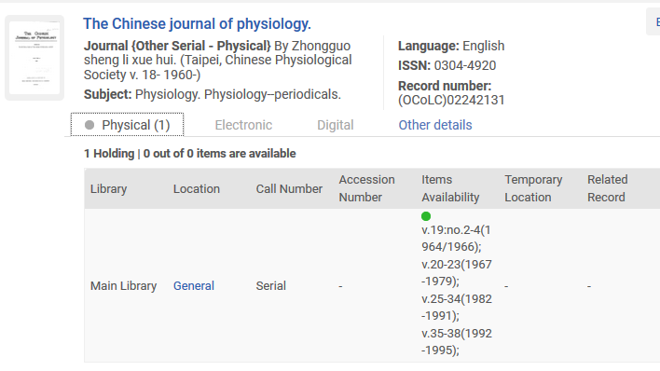Click the record number (OCoLC)02242131

(x=451, y=101)
